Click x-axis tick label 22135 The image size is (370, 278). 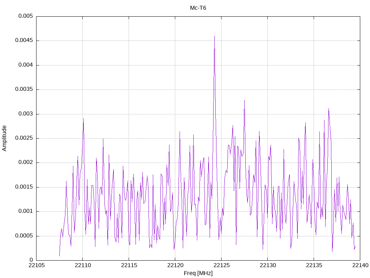pos(314,265)
